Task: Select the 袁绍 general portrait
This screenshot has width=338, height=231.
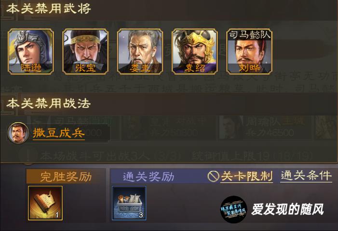Action: pos(195,51)
